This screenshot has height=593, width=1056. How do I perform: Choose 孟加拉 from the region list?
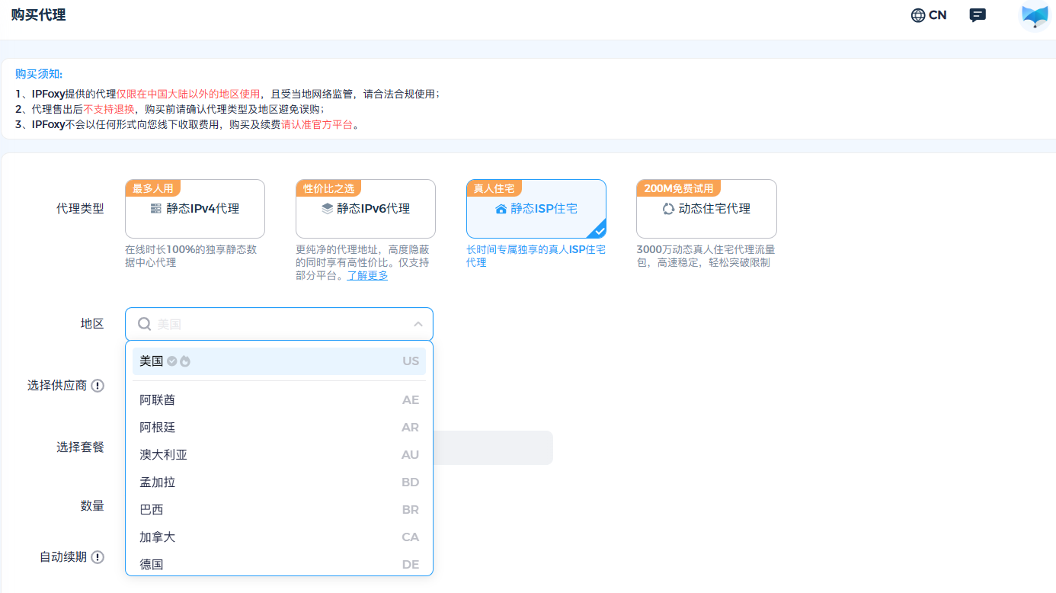click(x=279, y=482)
